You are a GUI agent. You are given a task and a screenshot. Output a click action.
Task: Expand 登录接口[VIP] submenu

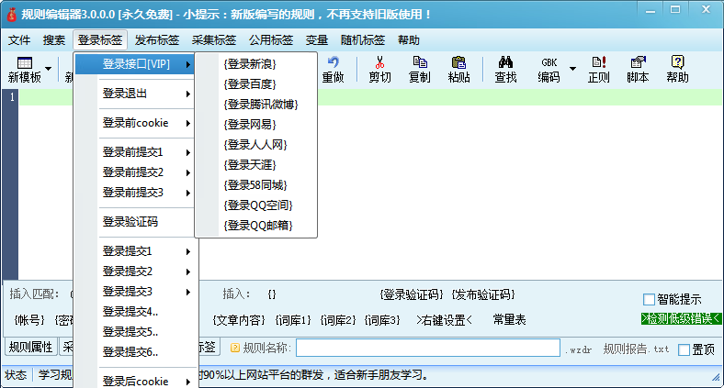tap(135, 64)
